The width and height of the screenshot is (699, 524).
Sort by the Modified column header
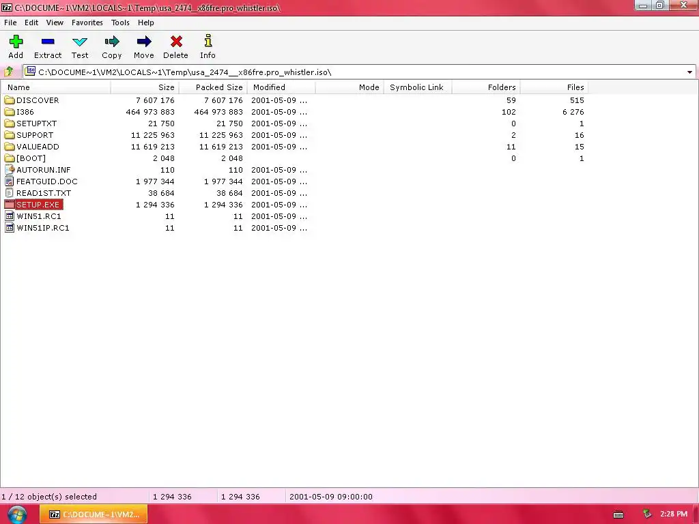point(281,87)
